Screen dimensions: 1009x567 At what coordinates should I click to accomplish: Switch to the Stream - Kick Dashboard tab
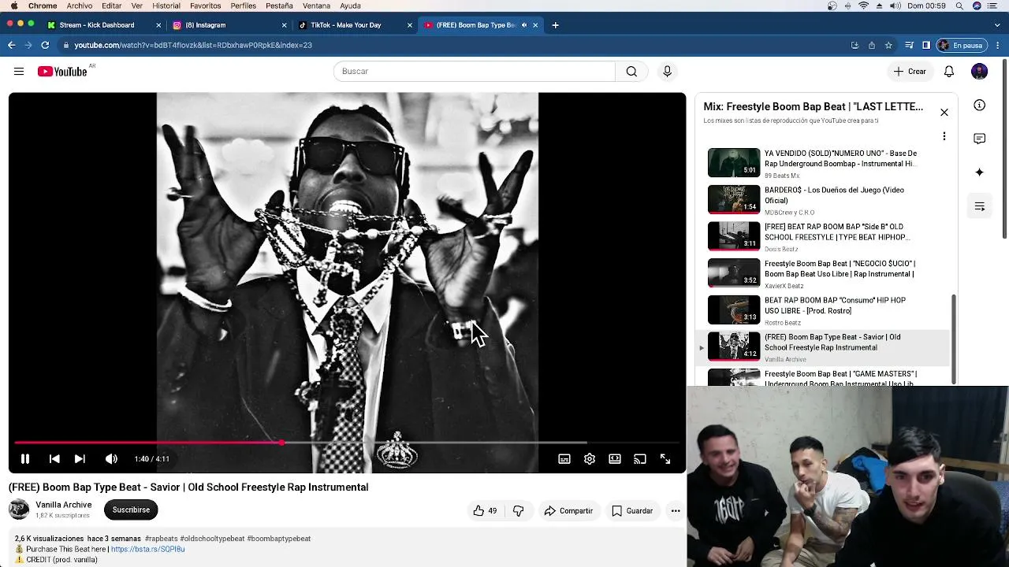102,25
